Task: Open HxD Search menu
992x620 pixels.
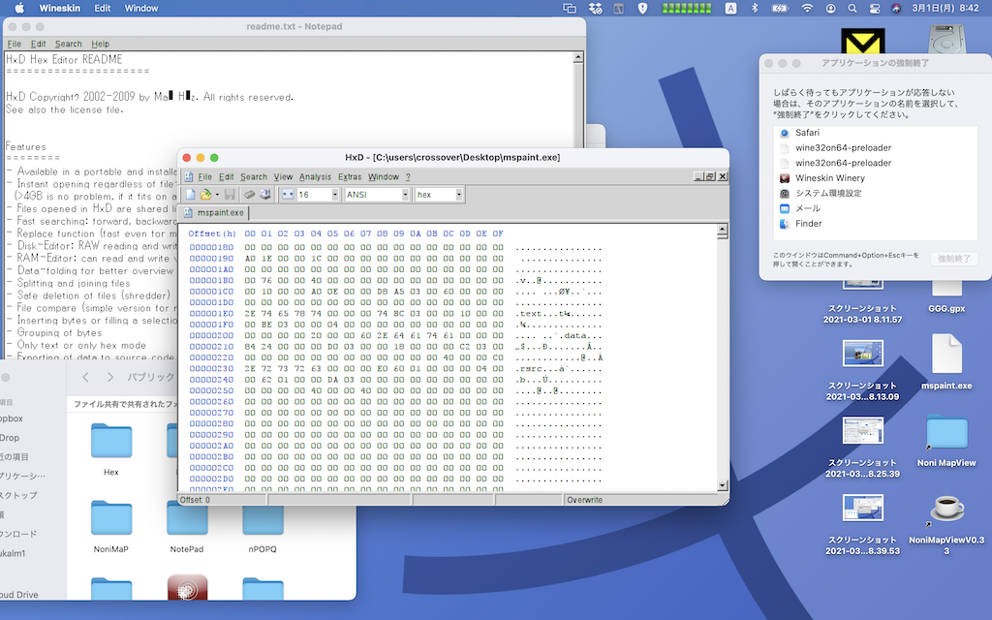Action: pos(254,177)
